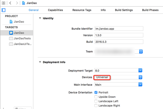Screen dimensions: 163x109
Task: Collapse the Identity section triangle
Action: pos(40,18)
